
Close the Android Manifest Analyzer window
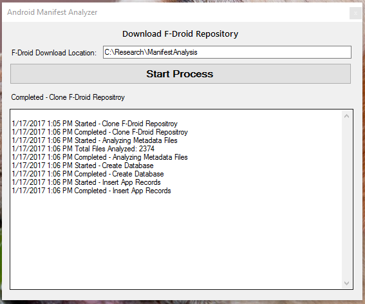[x=355, y=14]
